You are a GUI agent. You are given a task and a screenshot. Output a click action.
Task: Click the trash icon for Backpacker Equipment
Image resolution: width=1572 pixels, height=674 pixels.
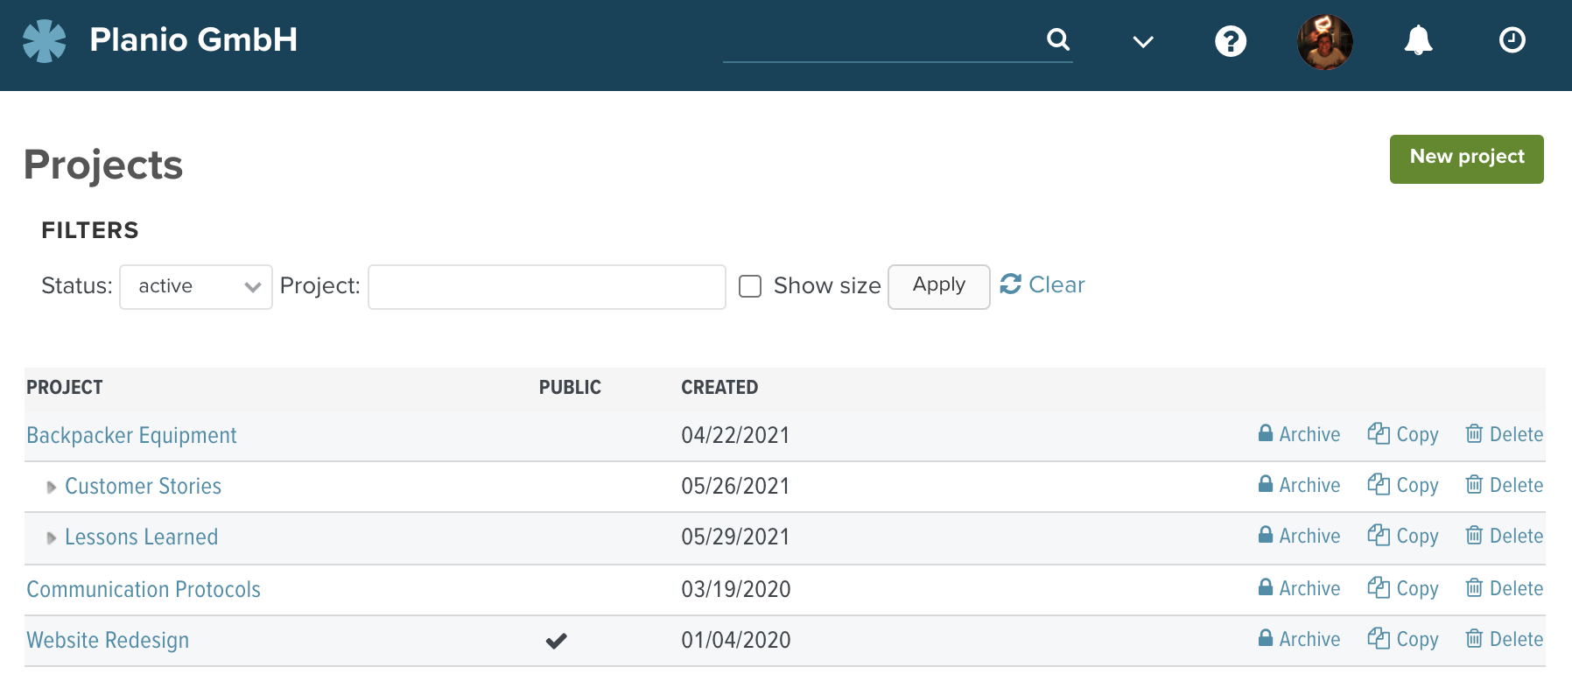coord(1474,433)
